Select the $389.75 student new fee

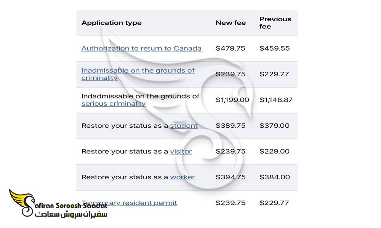(231, 125)
